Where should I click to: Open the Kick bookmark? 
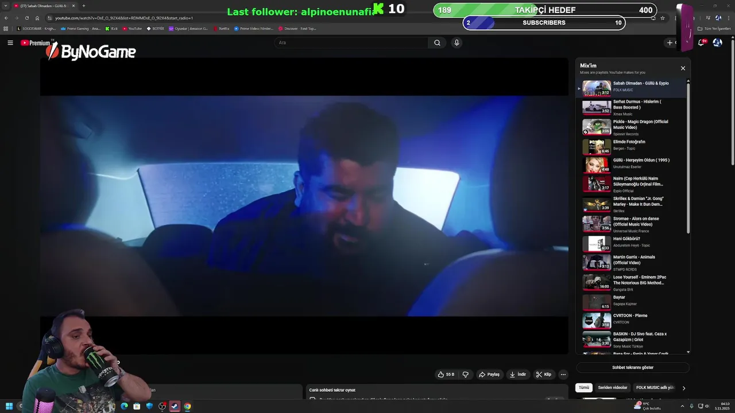[x=111, y=29]
